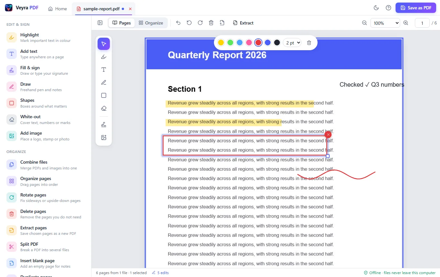This screenshot has height=277, width=440.
Task: Open the help question mark icon
Action: pos(388,8)
